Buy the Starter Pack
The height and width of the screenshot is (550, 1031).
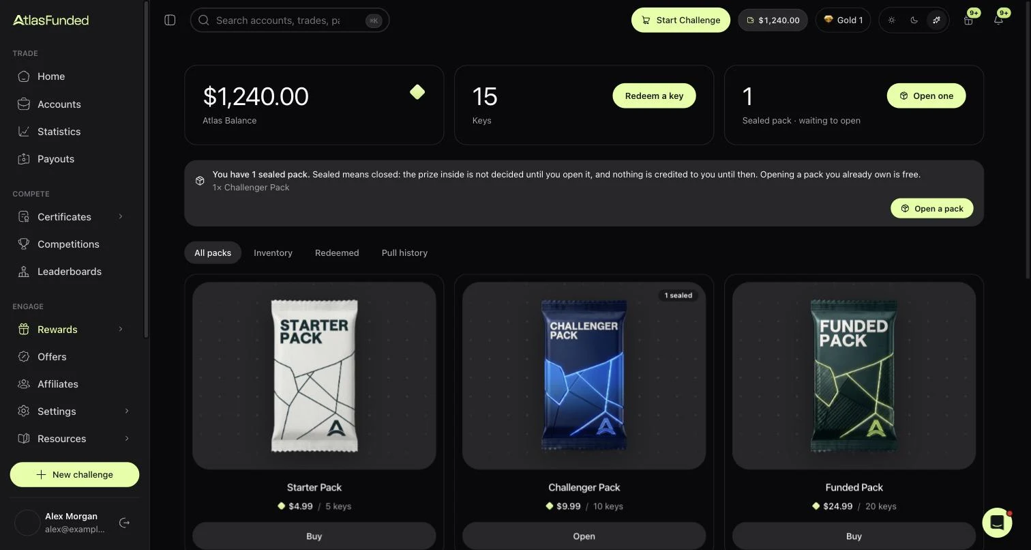coord(314,536)
